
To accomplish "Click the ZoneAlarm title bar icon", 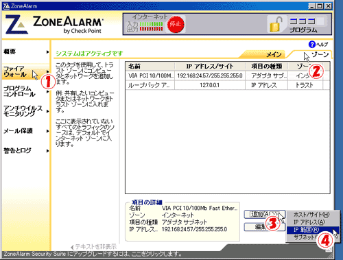I will 6,6.
